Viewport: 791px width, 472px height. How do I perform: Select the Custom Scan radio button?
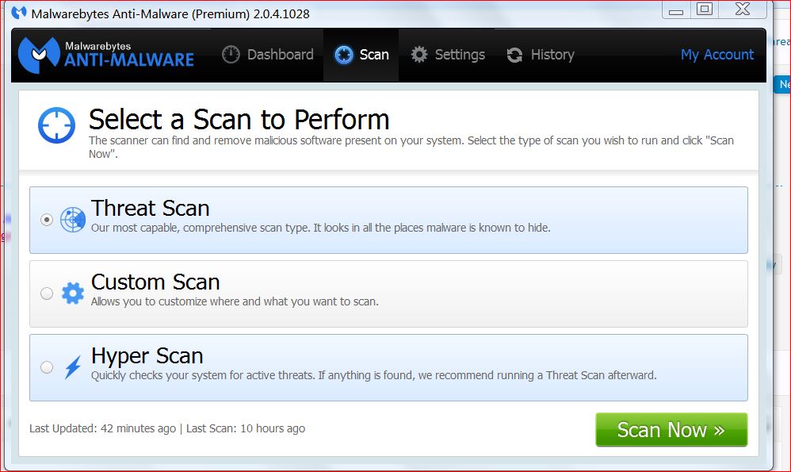coord(47,294)
